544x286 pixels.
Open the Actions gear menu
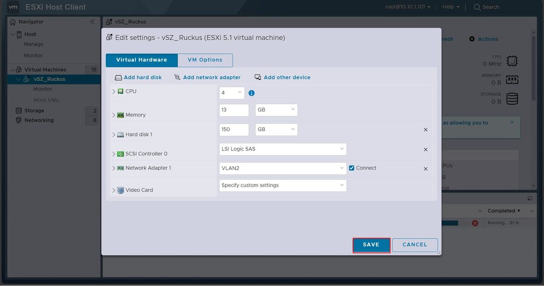[x=483, y=39]
